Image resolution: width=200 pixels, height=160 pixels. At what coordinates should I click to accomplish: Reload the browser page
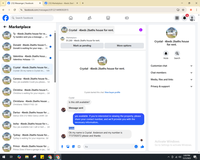(15, 10)
